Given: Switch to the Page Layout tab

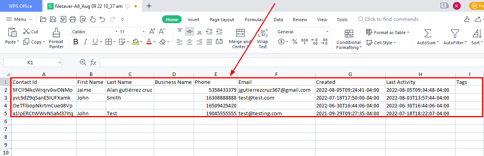Looking at the screenshot, I should [222, 20].
